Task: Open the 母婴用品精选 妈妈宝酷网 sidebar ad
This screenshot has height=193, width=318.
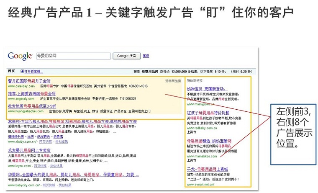Action: click(209, 141)
